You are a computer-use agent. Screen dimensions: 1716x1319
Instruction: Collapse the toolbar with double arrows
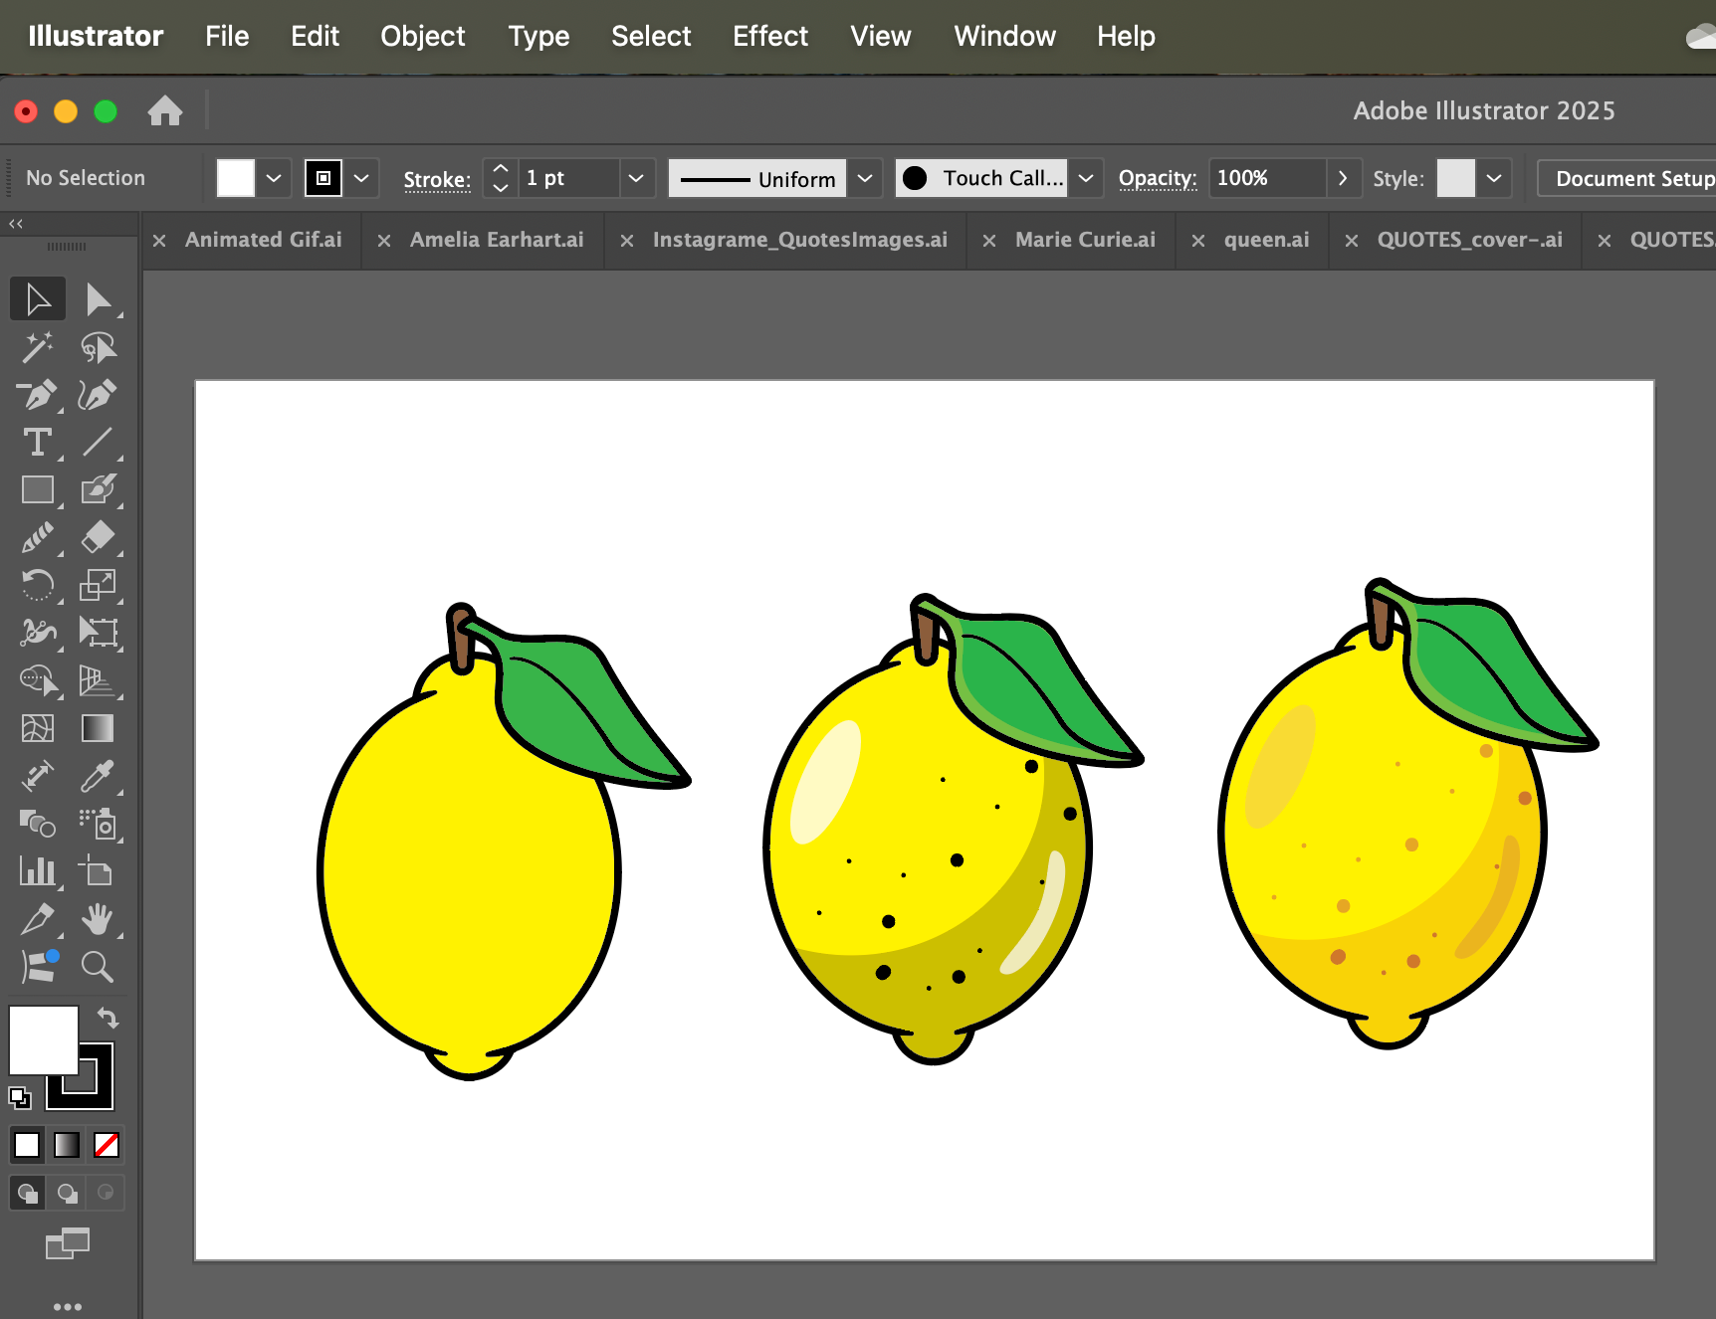(16, 224)
